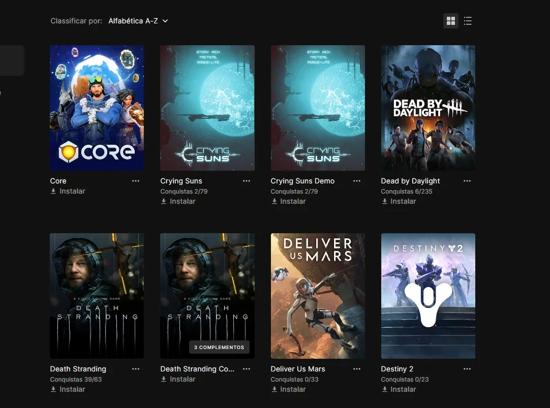Open three-dot options menu for Crying Suns

pyautogui.click(x=247, y=181)
